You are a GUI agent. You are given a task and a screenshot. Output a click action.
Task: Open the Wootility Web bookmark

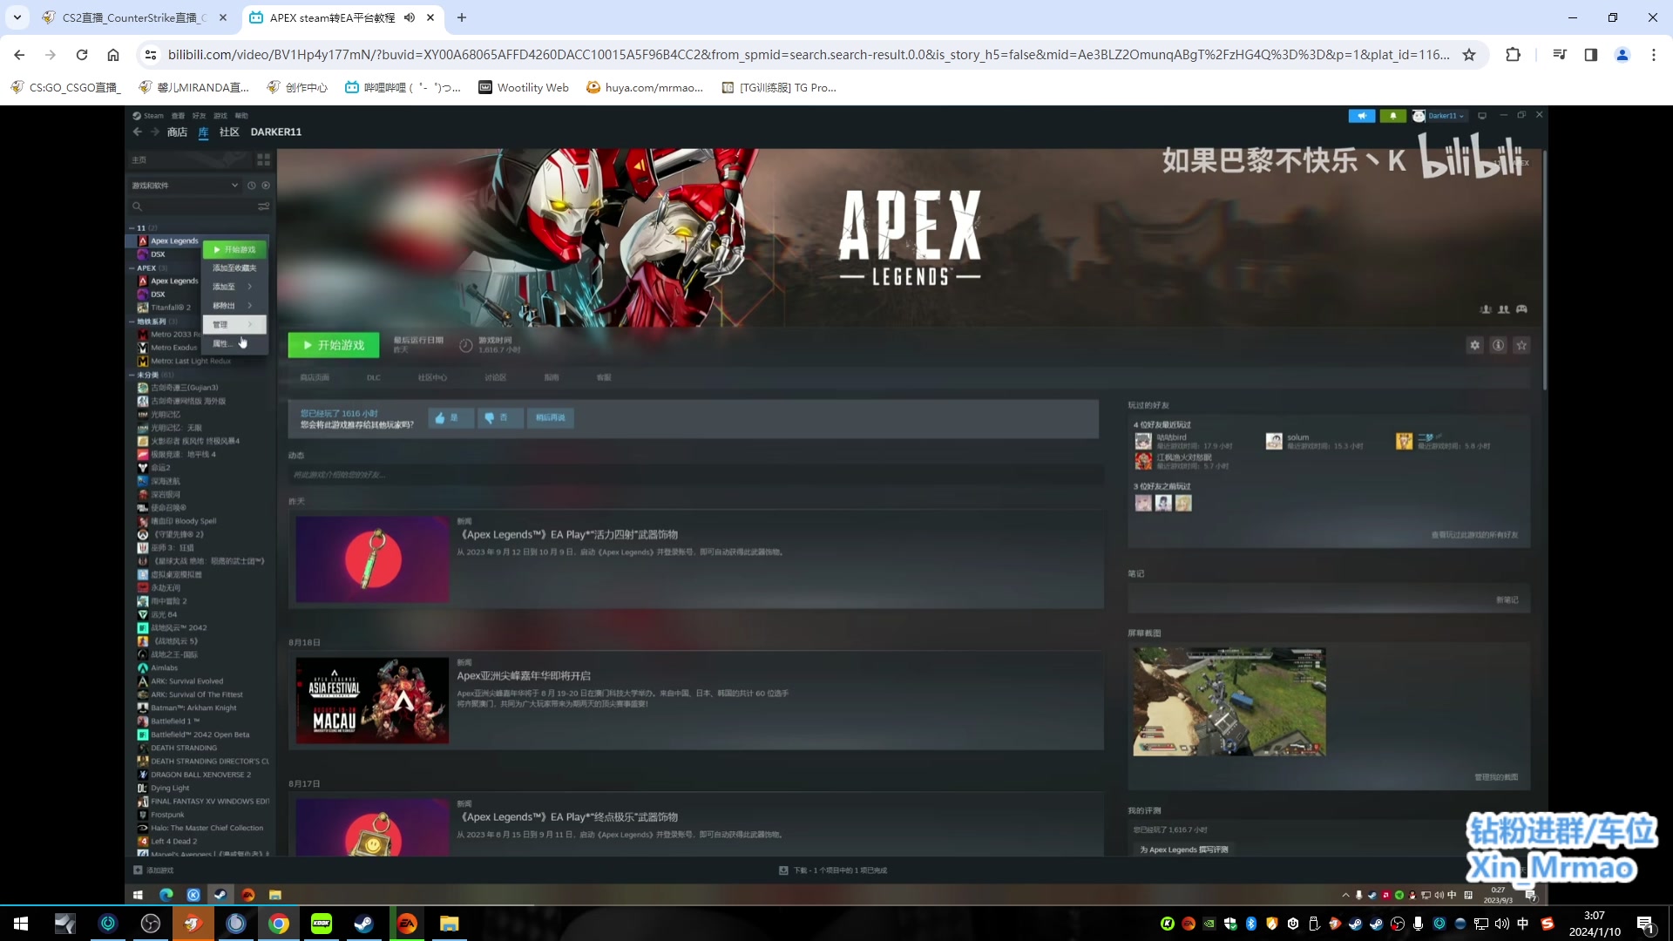coord(524,87)
